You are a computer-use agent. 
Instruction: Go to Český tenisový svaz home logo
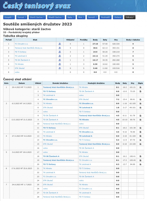(37, 6)
